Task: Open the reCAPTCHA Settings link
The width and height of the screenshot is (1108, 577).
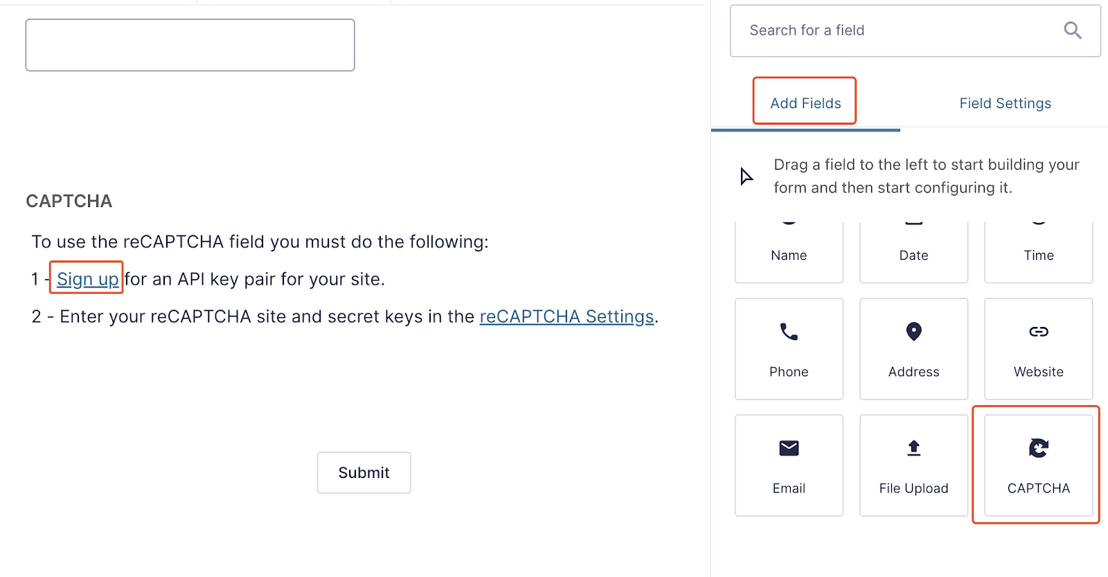Action: tap(566, 317)
